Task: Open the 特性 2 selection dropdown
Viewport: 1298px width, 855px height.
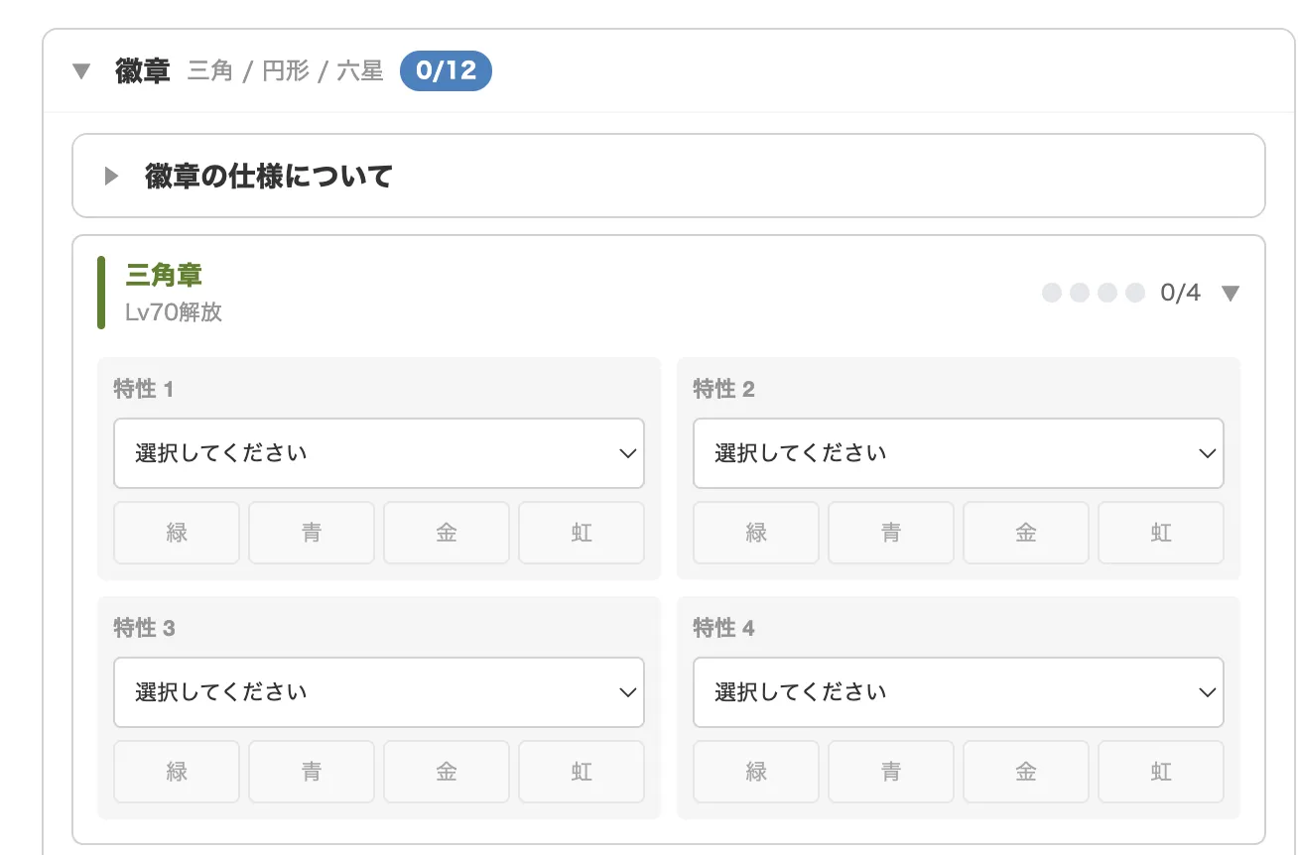Action: (959, 453)
